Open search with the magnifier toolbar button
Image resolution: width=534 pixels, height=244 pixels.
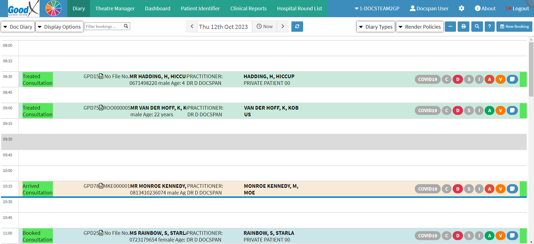point(477,26)
